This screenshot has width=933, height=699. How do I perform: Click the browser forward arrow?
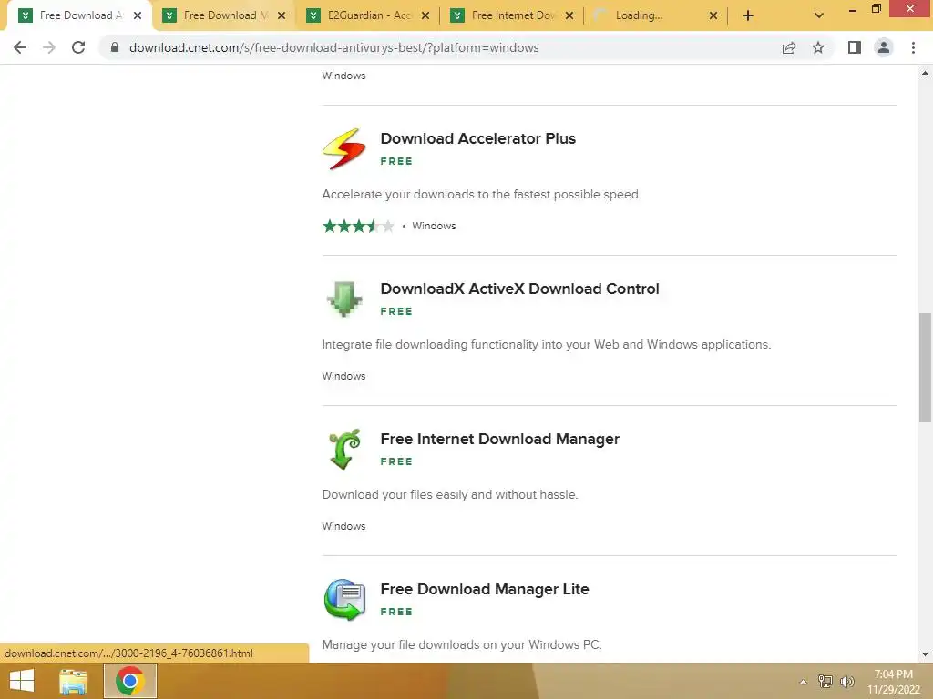49,47
